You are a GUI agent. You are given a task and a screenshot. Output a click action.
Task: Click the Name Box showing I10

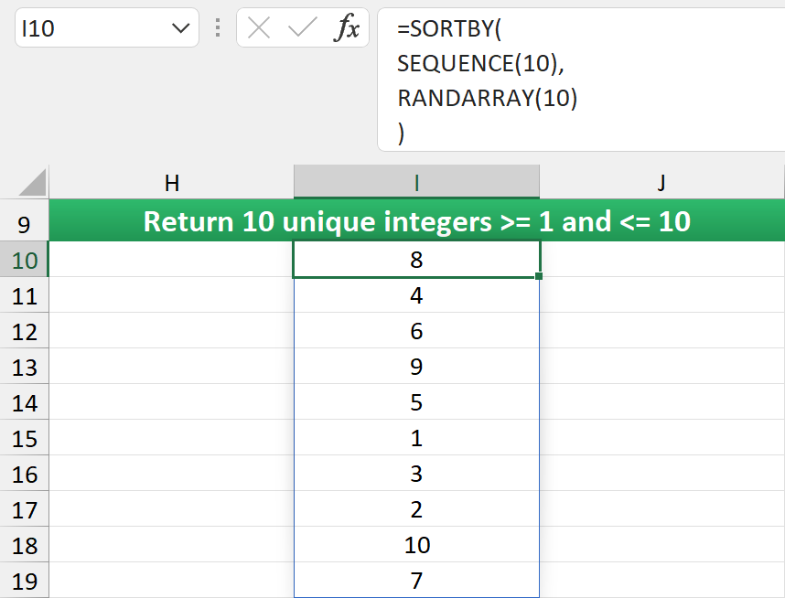coord(91,28)
